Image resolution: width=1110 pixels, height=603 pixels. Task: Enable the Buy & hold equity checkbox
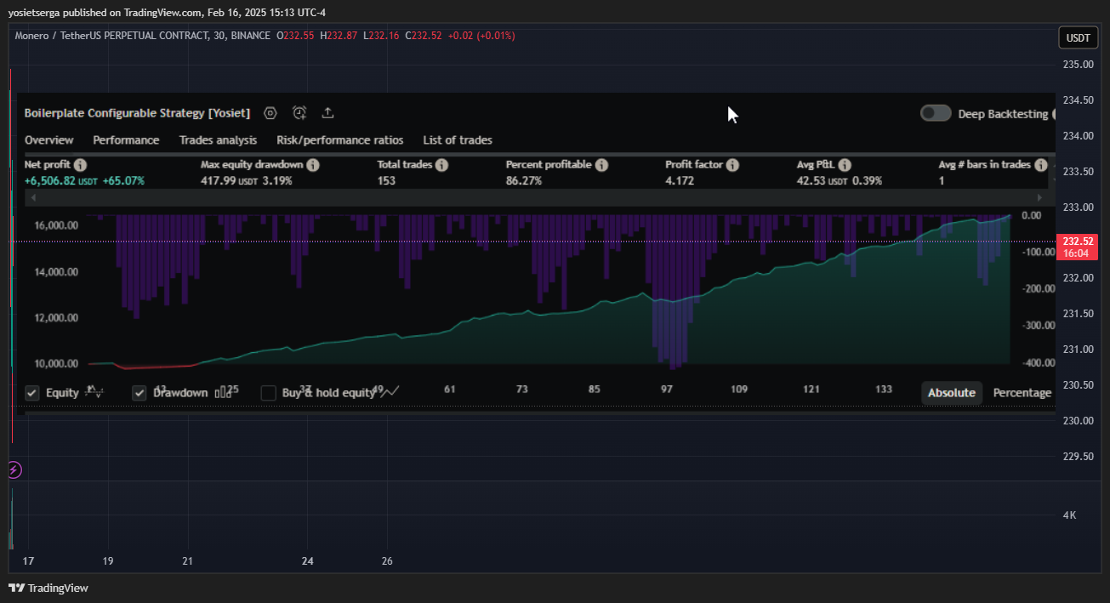[x=269, y=393]
